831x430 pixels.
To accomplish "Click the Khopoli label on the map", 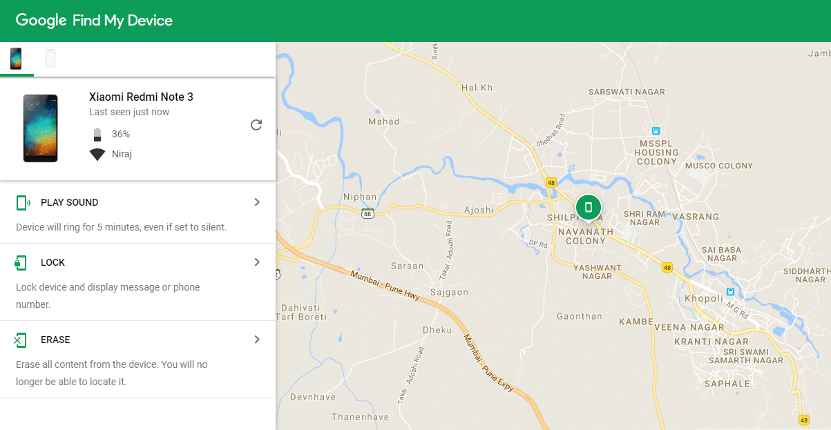I will coord(703,298).
